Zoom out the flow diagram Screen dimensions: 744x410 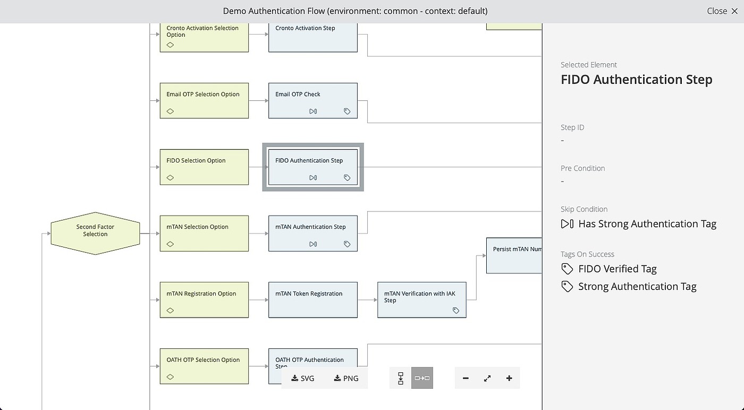tap(466, 378)
